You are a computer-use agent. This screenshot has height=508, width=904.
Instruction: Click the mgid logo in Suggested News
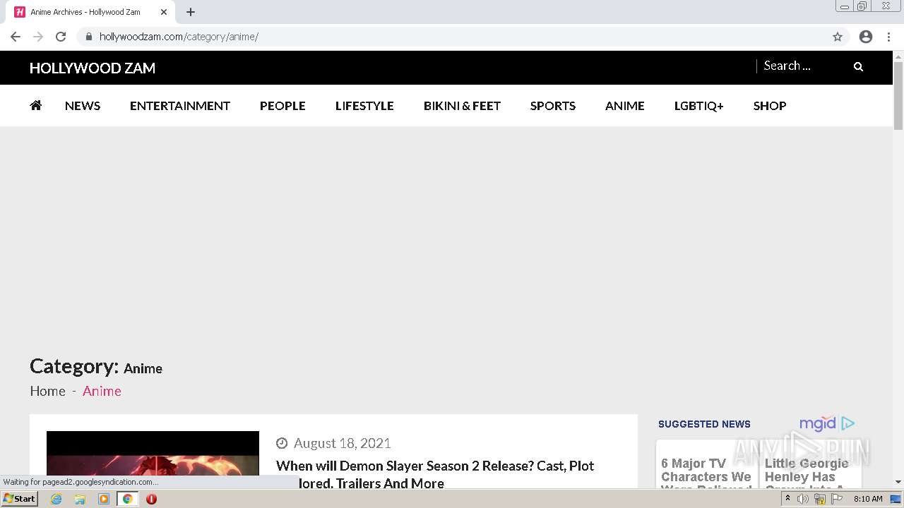[x=827, y=423]
